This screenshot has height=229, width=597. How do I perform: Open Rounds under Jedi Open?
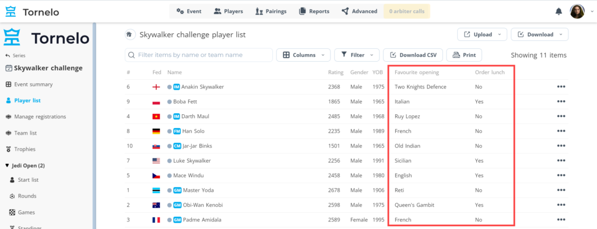[x=23, y=196]
